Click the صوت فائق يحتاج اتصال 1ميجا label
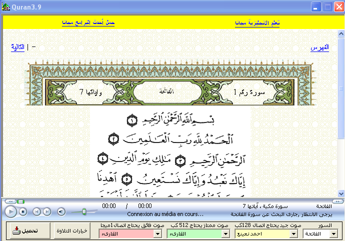 click(132, 225)
